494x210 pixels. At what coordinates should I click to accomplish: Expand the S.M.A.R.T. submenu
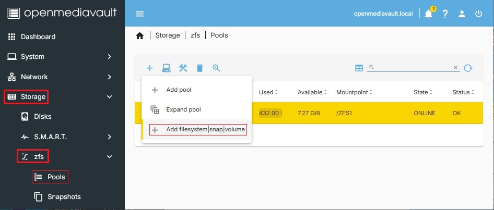(69, 137)
